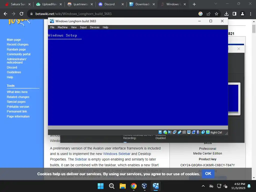Open the Discord sidebar link
The height and width of the screenshot is (192, 256).
pyautogui.click(x=12, y=67)
